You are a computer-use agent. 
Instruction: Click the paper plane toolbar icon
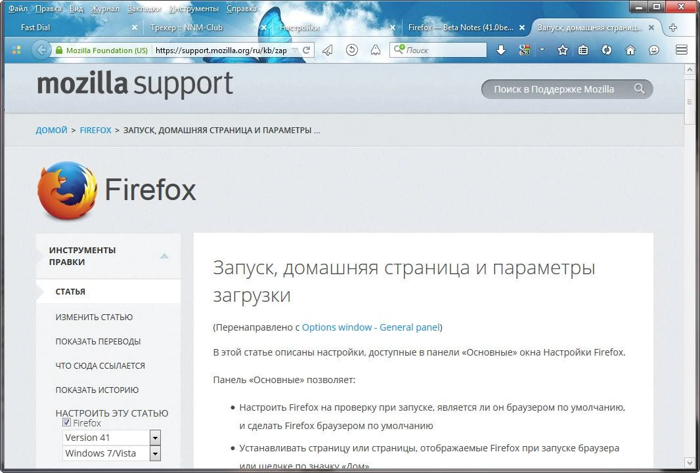[x=328, y=51]
